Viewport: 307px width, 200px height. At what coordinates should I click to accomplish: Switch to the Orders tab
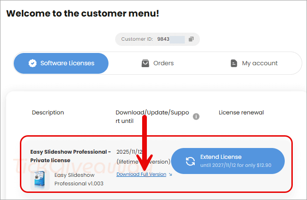pos(157,63)
